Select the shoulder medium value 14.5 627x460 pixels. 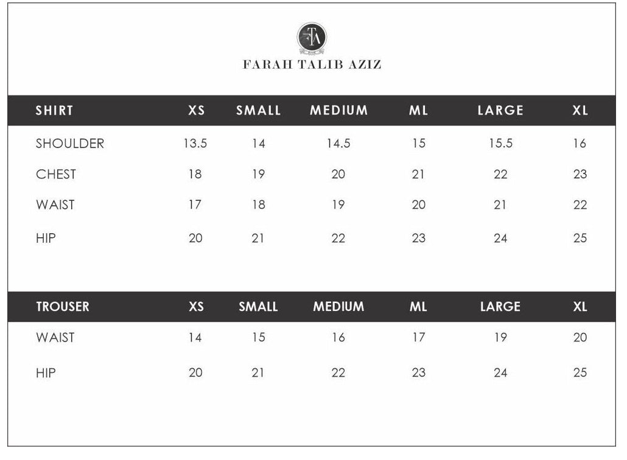338,144
